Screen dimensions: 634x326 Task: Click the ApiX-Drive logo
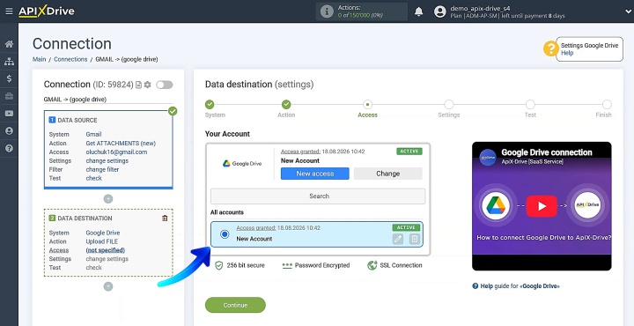coord(47,11)
